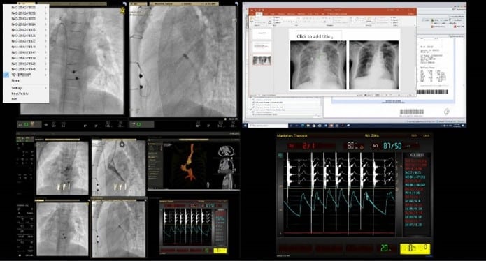Image resolution: width=486 pixels, height=261 pixels.
Task: Switch to the Home ribbon tab in PowerPoint
Action: click(259, 14)
